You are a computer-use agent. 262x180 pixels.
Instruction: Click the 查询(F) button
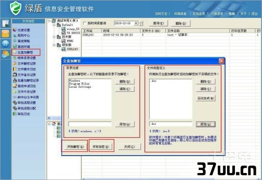[x=159, y=23]
